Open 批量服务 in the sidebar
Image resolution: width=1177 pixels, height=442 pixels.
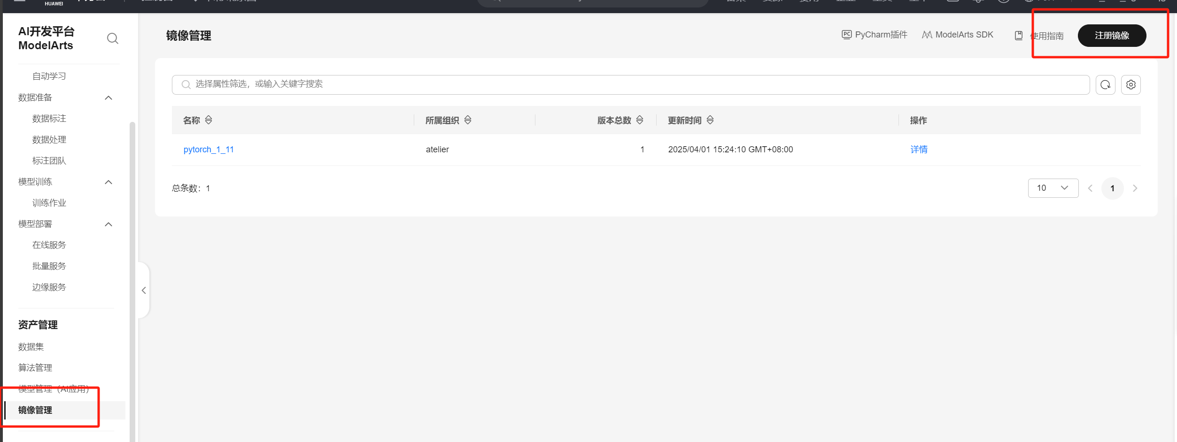pyautogui.click(x=49, y=266)
